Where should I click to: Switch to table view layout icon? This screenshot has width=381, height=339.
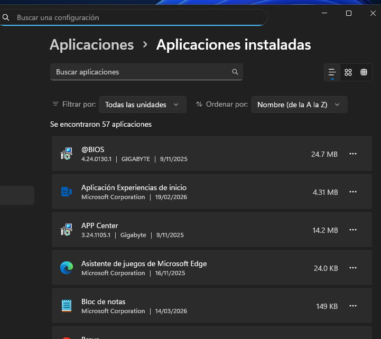click(364, 72)
